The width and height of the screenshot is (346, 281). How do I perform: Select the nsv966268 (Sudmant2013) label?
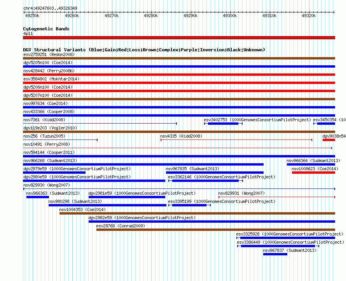point(50,161)
